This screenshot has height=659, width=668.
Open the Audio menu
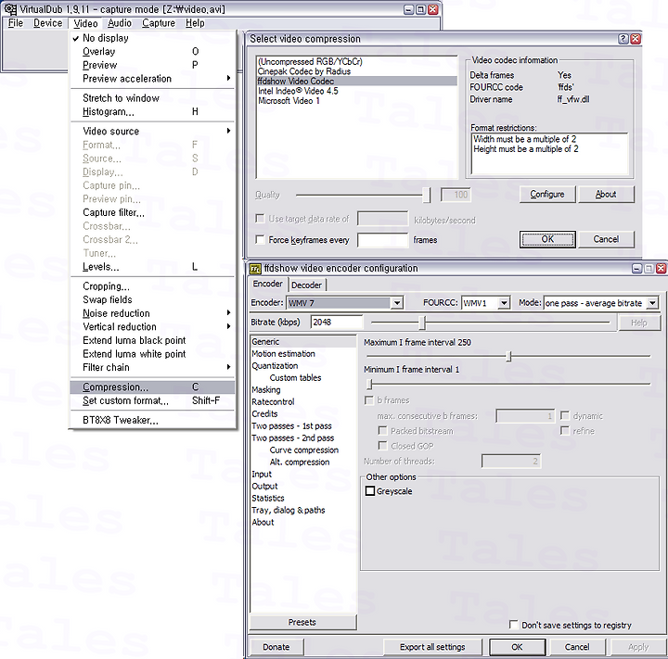(x=120, y=23)
